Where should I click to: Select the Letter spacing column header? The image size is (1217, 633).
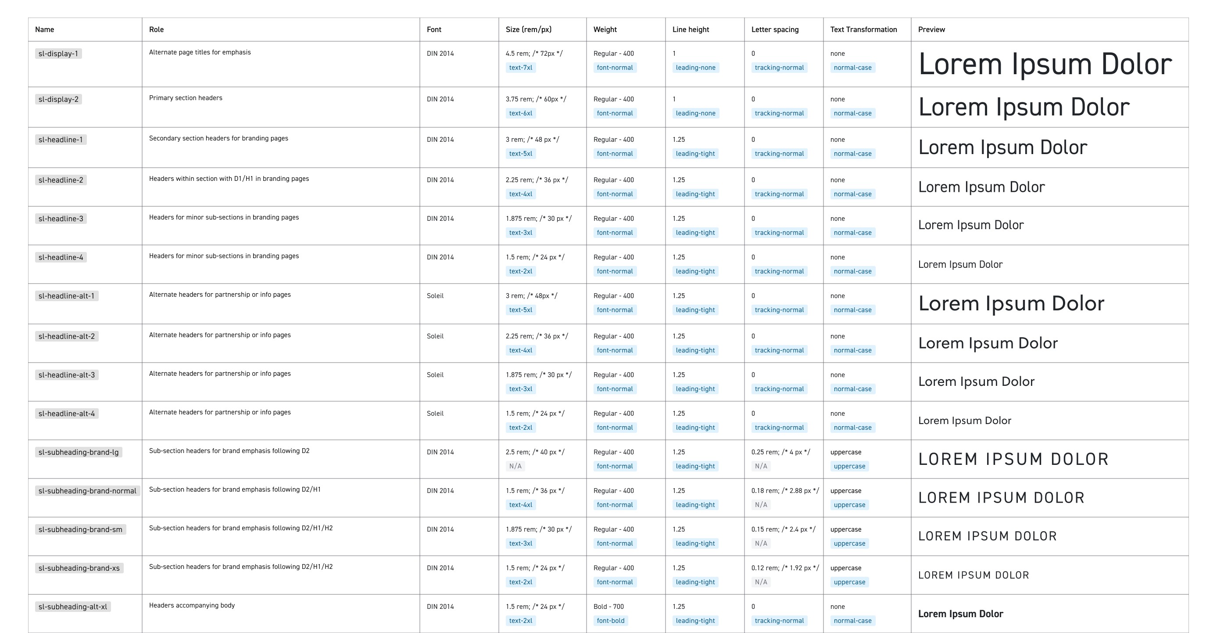(775, 29)
